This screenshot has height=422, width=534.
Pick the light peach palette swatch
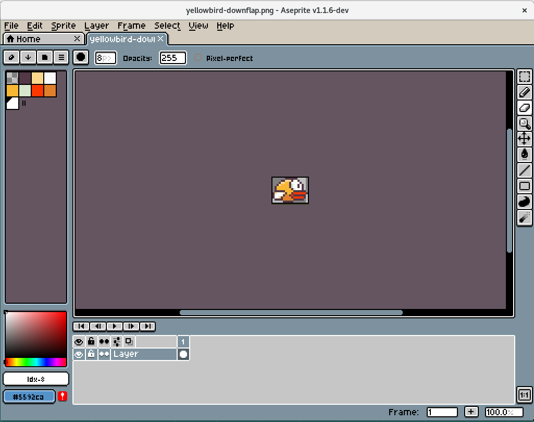tap(38, 78)
